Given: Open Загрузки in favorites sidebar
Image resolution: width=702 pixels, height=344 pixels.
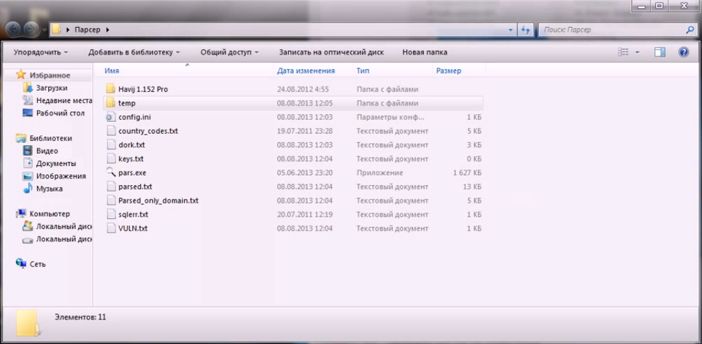Looking at the screenshot, I should pos(51,88).
